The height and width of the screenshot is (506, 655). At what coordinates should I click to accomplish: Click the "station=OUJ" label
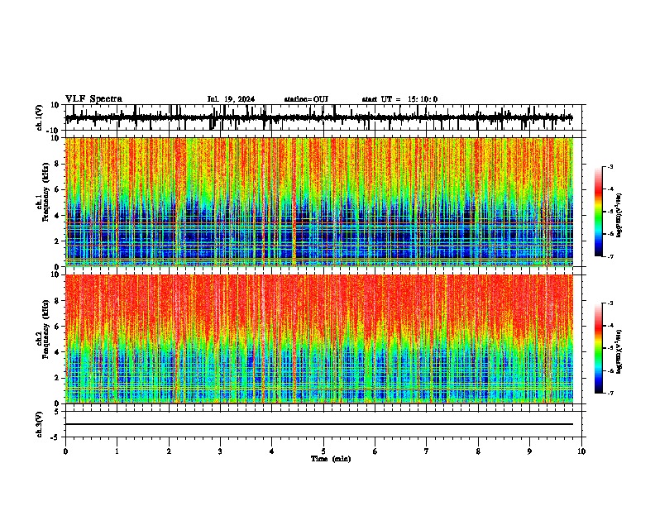(306, 99)
